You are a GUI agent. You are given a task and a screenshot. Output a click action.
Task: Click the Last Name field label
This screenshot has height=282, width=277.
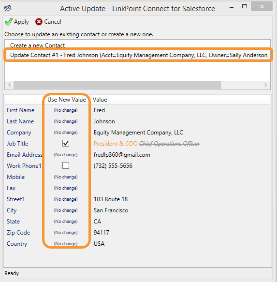pyautogui.click(x=20, y=121)
